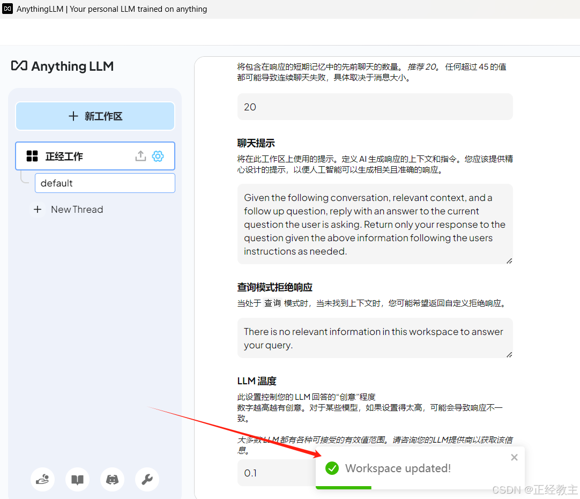Click the 查询模式拒绝响应 refusal response text area

[x=375, y=338]
